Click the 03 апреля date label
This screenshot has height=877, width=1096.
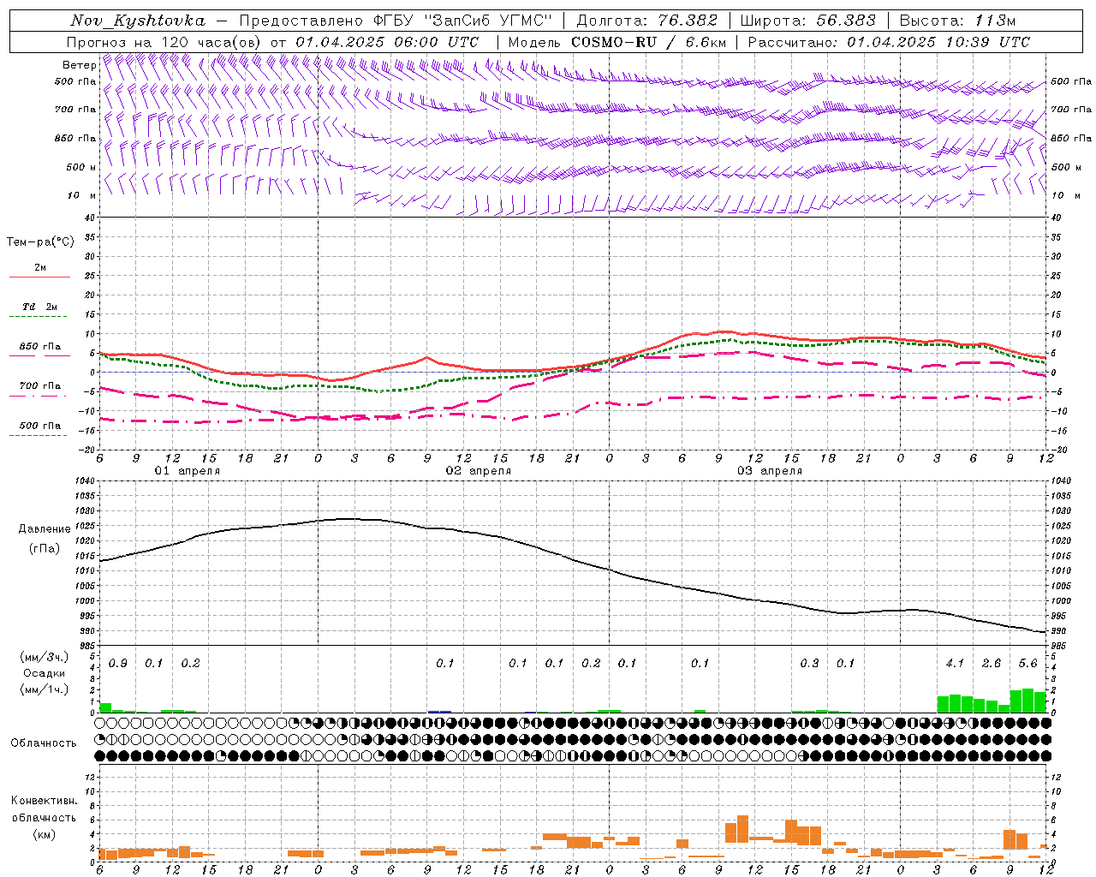click(769, 471)
